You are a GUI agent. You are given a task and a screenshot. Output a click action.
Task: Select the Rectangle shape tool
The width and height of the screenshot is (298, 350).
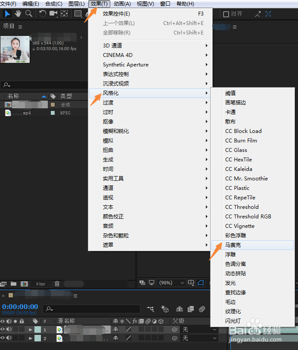[x=78, y=14]
